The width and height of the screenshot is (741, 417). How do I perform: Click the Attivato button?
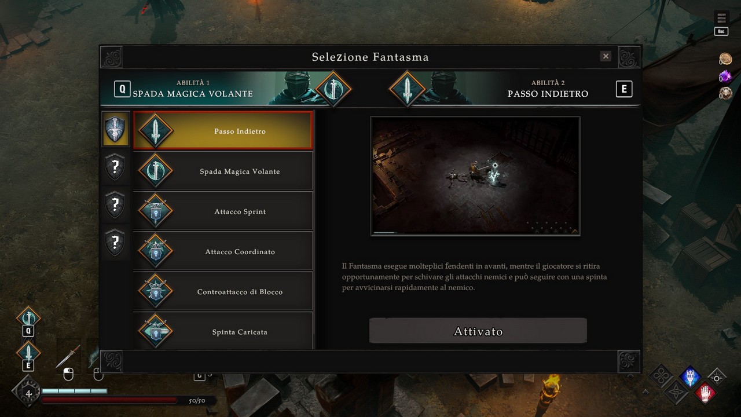click(x=478, y=331)
